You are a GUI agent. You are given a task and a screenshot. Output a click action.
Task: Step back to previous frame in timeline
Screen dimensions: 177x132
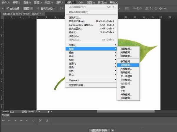[9, 121]
